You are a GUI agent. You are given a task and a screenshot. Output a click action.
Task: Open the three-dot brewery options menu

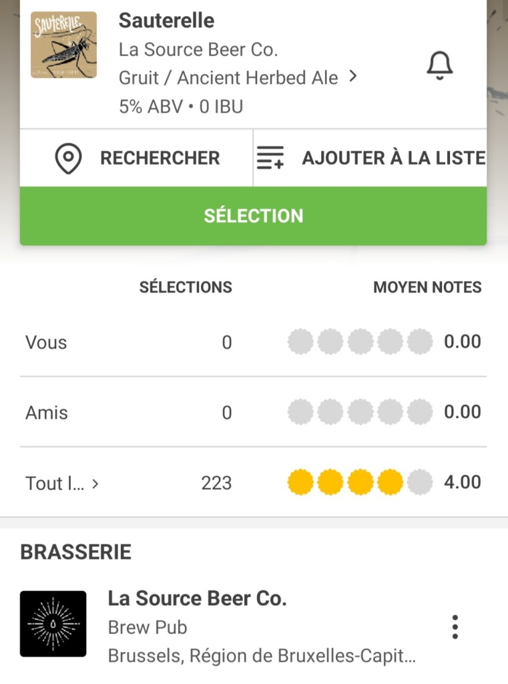pyautogui.click(x=455, y=627)
